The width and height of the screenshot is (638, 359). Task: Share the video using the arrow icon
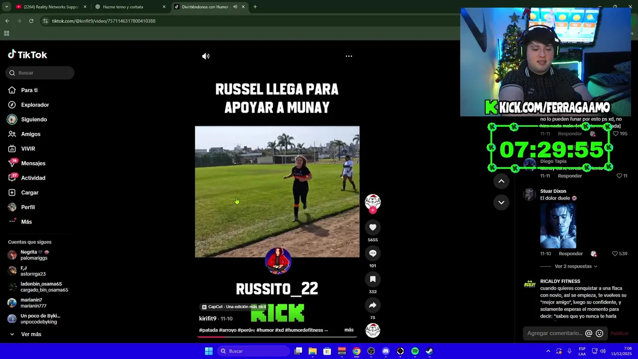coord(373,305)
